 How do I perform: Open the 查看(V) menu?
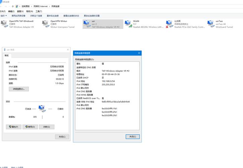coord(20,11)
